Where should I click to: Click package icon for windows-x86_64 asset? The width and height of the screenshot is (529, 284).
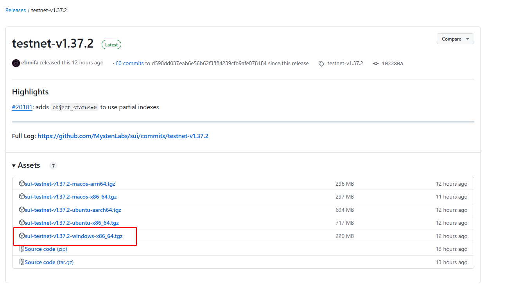(x=22, y=236)
